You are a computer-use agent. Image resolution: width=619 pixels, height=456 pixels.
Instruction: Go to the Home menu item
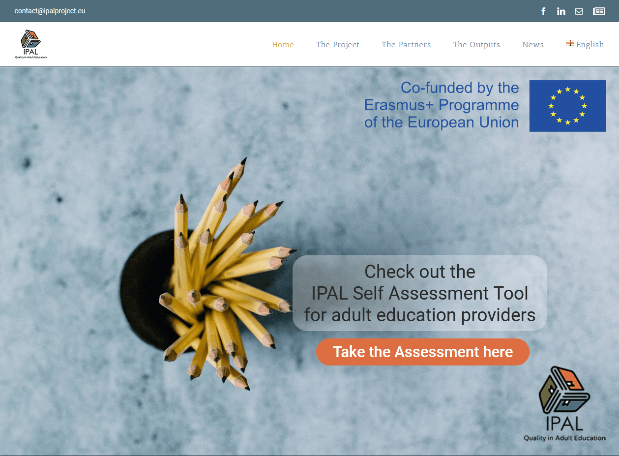[x=283, y=45]
